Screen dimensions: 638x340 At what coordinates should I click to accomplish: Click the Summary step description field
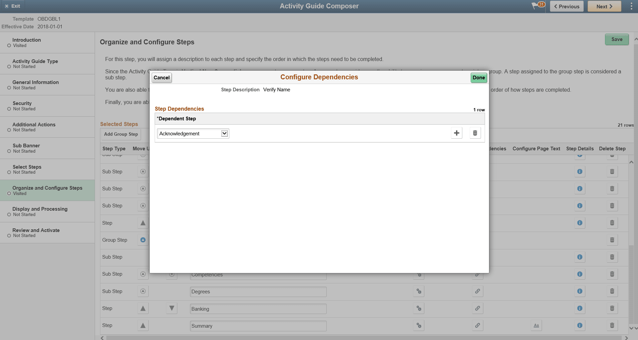(x=258, y=326)
